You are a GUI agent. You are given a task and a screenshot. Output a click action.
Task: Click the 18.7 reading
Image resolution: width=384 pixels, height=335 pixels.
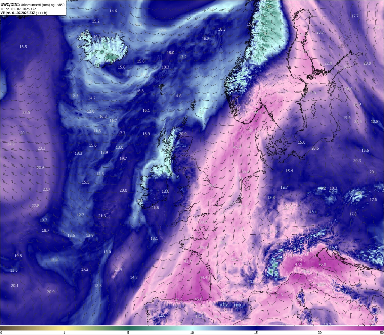pyautogui.click(x=46, y=230)
